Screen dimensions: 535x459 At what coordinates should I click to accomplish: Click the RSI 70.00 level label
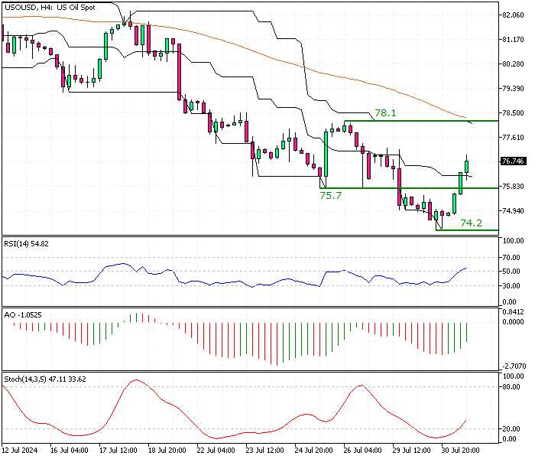(511, 258)
